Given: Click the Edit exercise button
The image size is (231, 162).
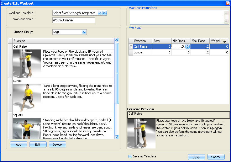Looking at the screenshot, I should (x=38, y=144).
